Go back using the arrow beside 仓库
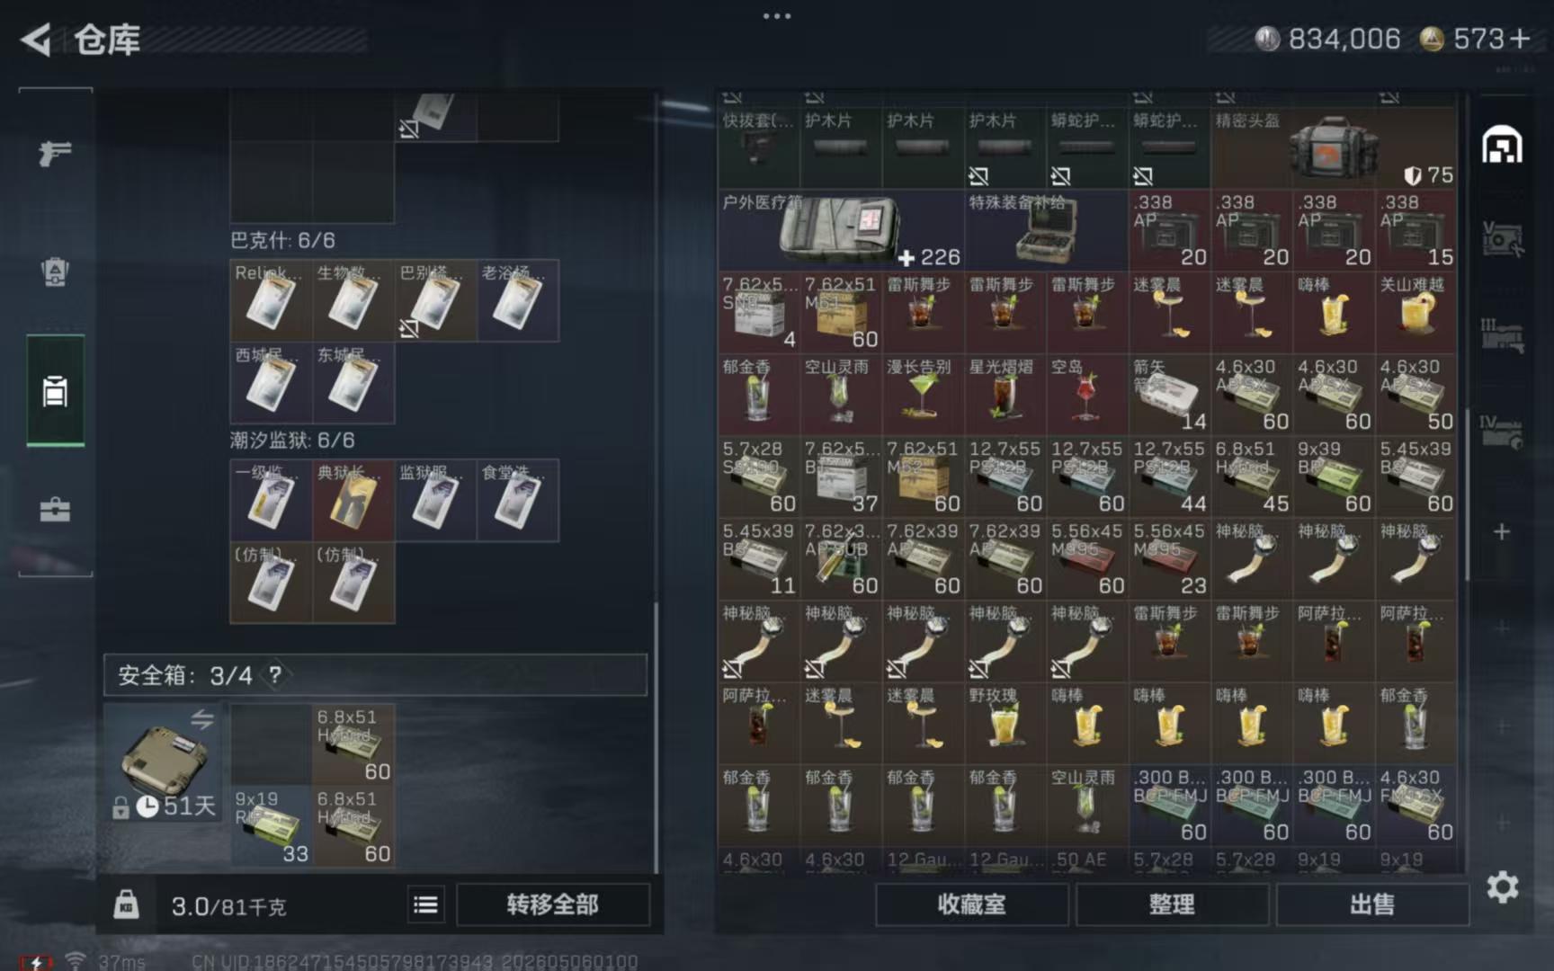 click(37, 40)
